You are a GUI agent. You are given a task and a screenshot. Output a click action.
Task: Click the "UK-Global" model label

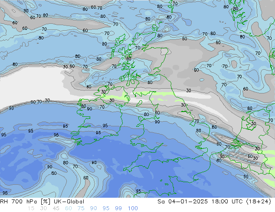tap(69, 202)
